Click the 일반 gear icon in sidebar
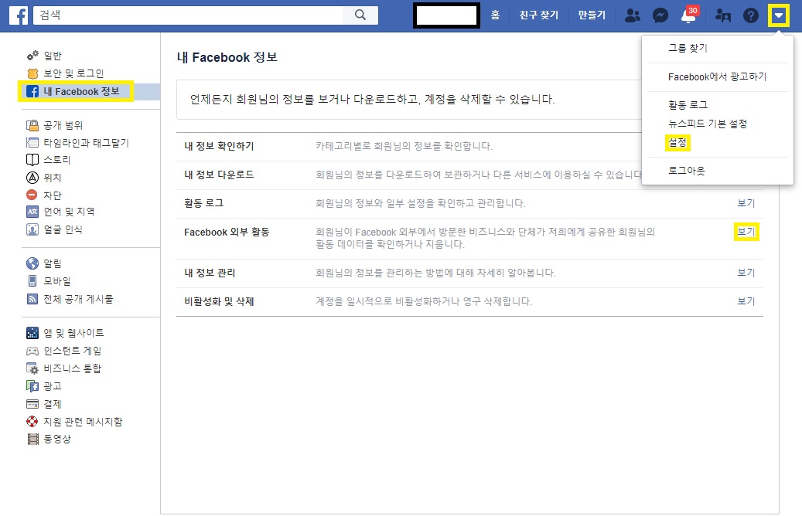802x516 pixels. coord(32,55)
